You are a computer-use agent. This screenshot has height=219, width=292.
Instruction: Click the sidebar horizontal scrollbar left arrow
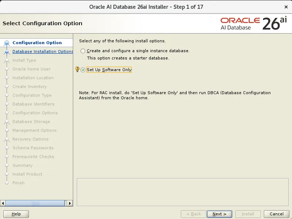point(3,203)
